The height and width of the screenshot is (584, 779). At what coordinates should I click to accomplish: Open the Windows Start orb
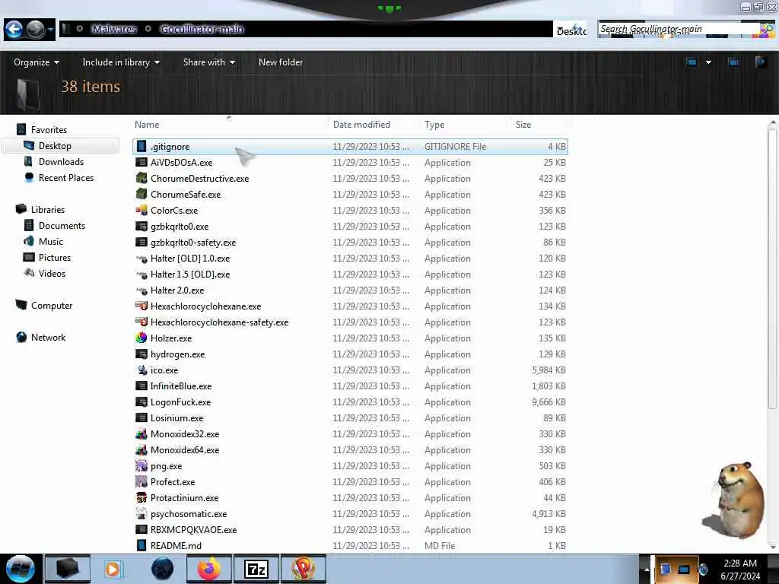tap(21, 569)
